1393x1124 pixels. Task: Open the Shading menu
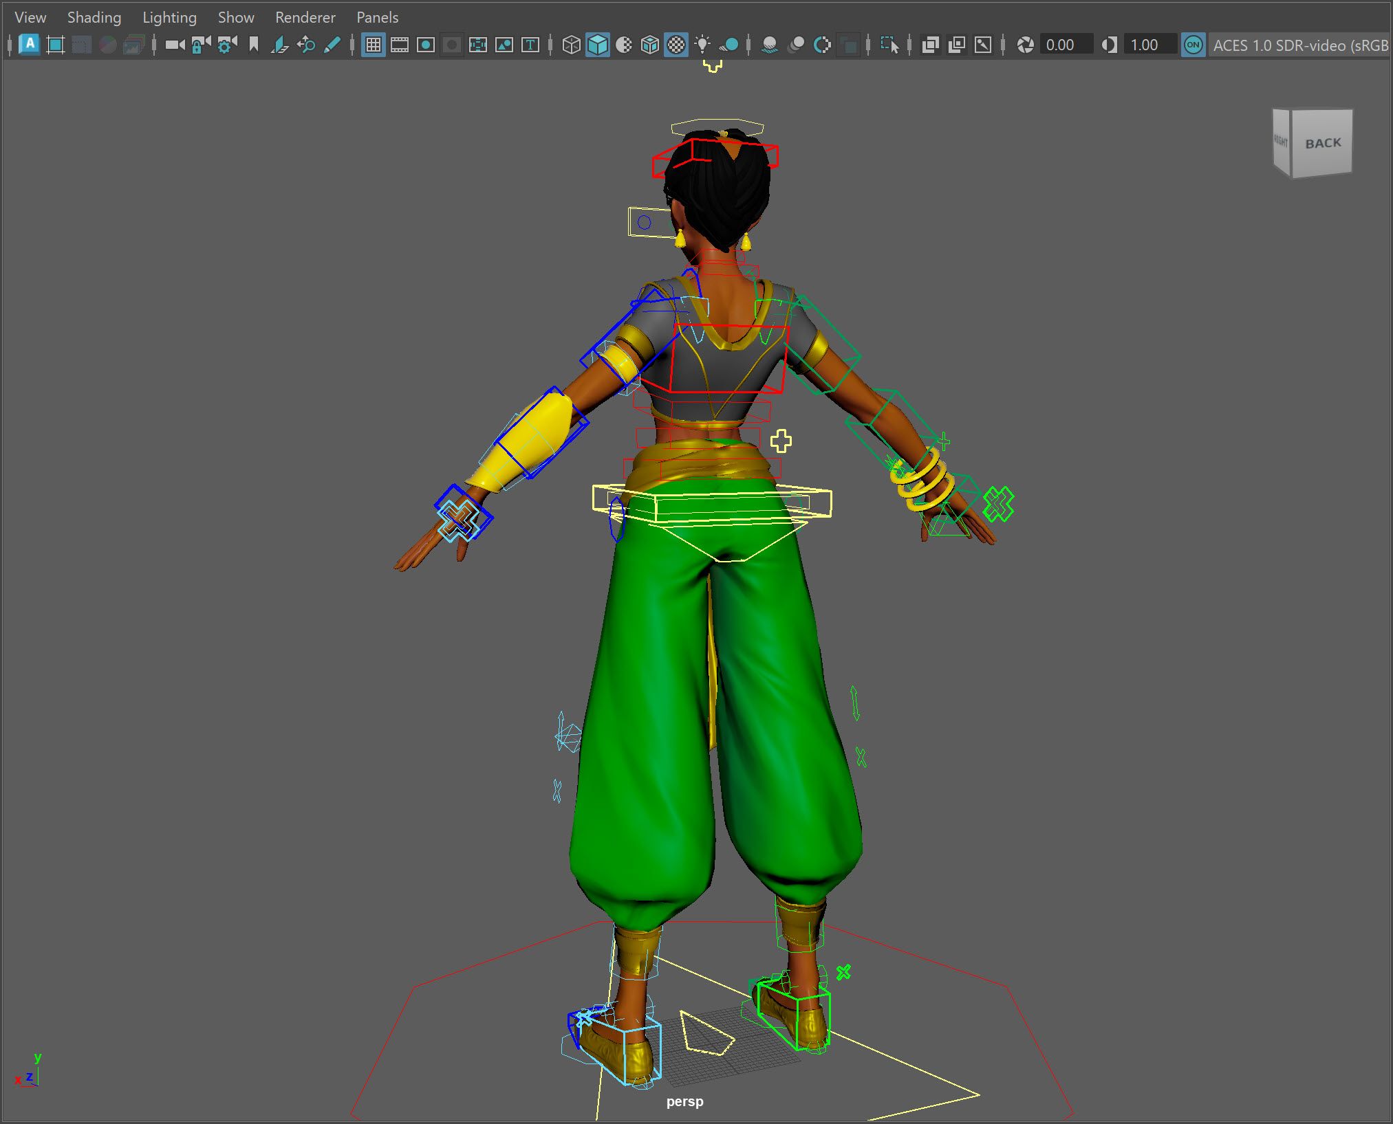coord(94,17)
